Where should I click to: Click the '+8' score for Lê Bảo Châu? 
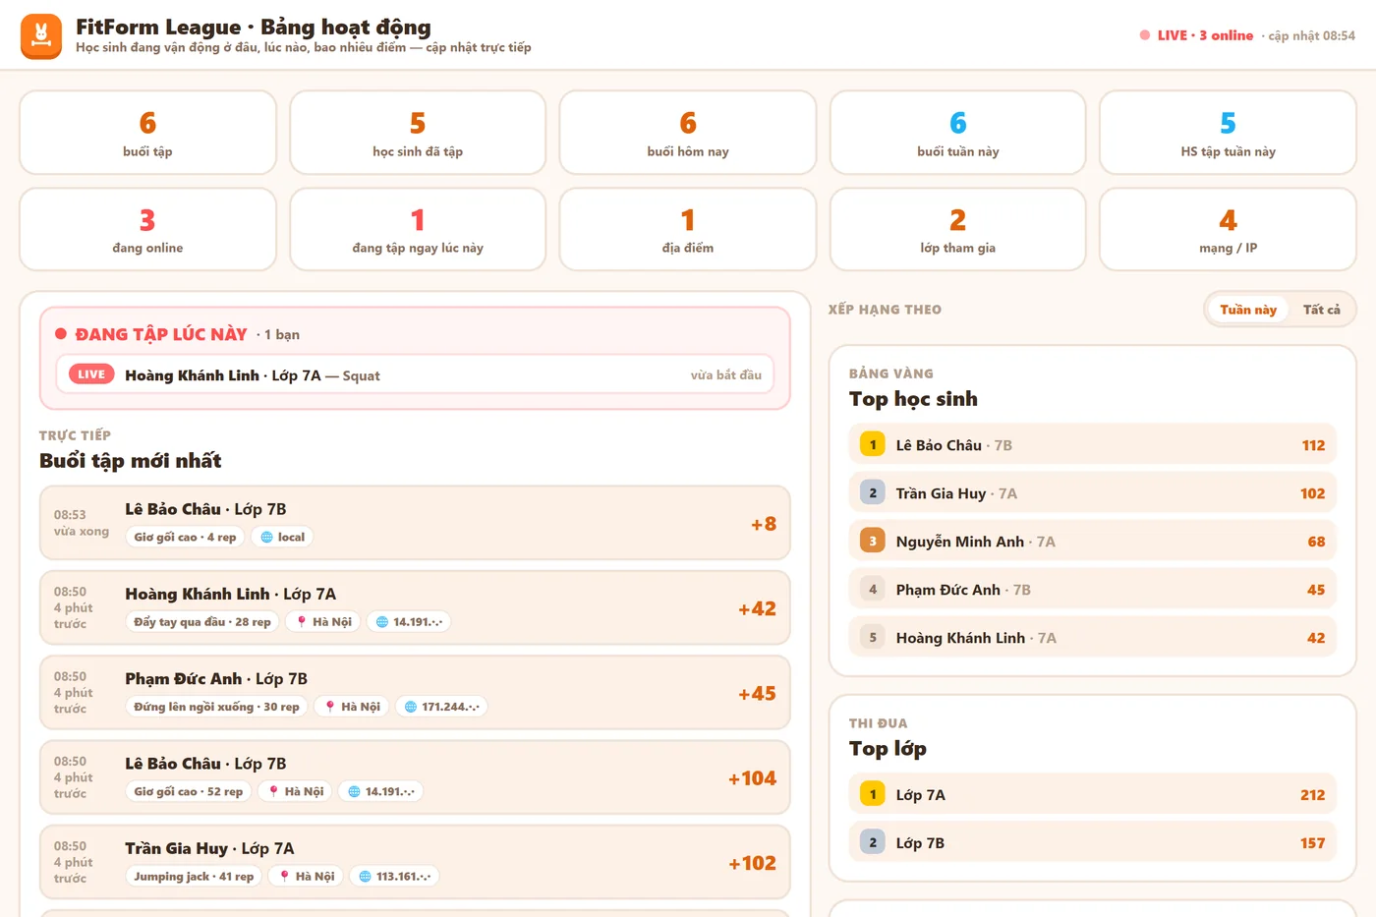[764, 524]
